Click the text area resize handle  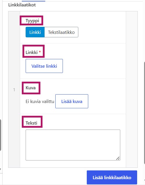click(x=118, y=158)
